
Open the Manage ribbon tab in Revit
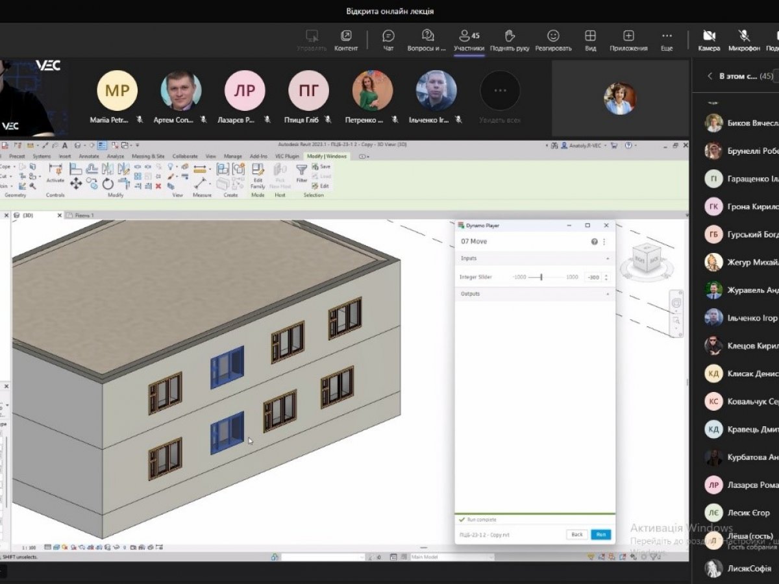click(x=232, y=156)
